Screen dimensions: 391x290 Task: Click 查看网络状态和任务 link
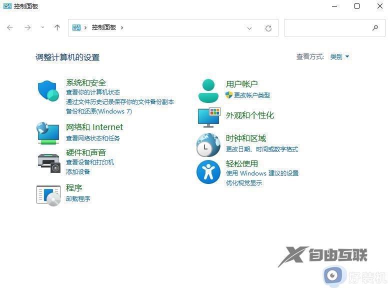93,138
